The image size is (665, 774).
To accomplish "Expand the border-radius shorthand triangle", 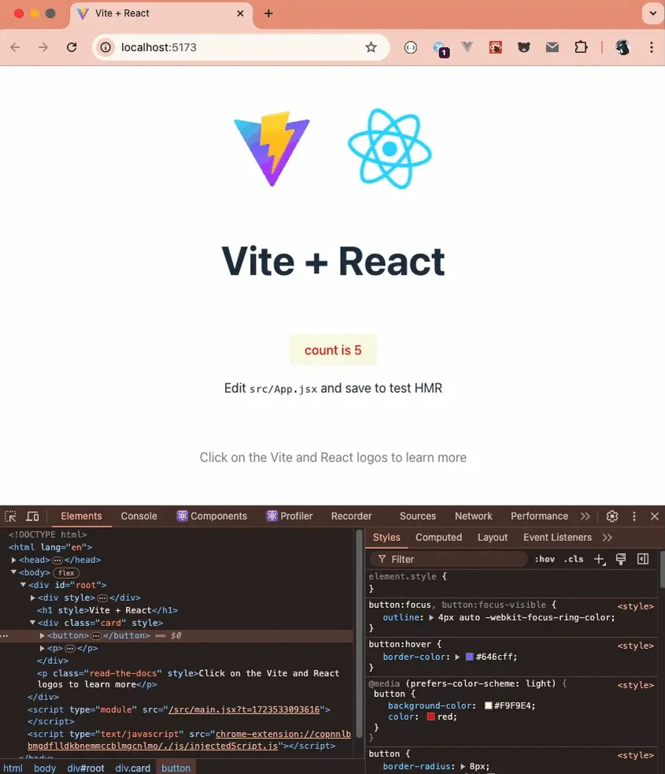I will coord(463,767).
